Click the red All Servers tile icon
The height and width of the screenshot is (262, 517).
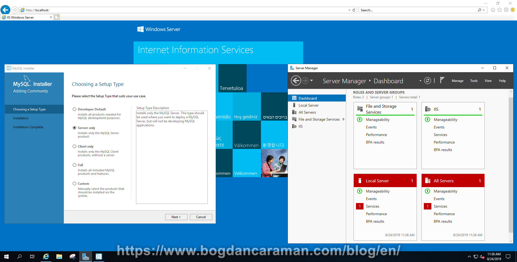point(428,181)
